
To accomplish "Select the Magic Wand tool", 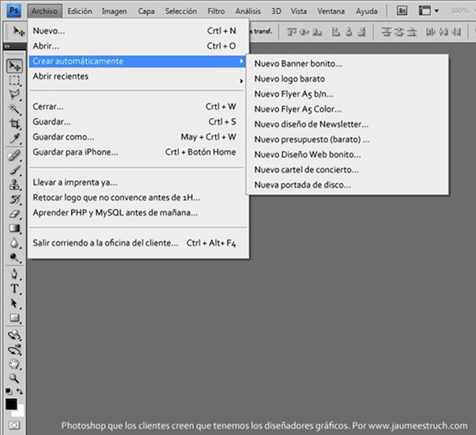I will pyautogui.click(x=14, y=109).
